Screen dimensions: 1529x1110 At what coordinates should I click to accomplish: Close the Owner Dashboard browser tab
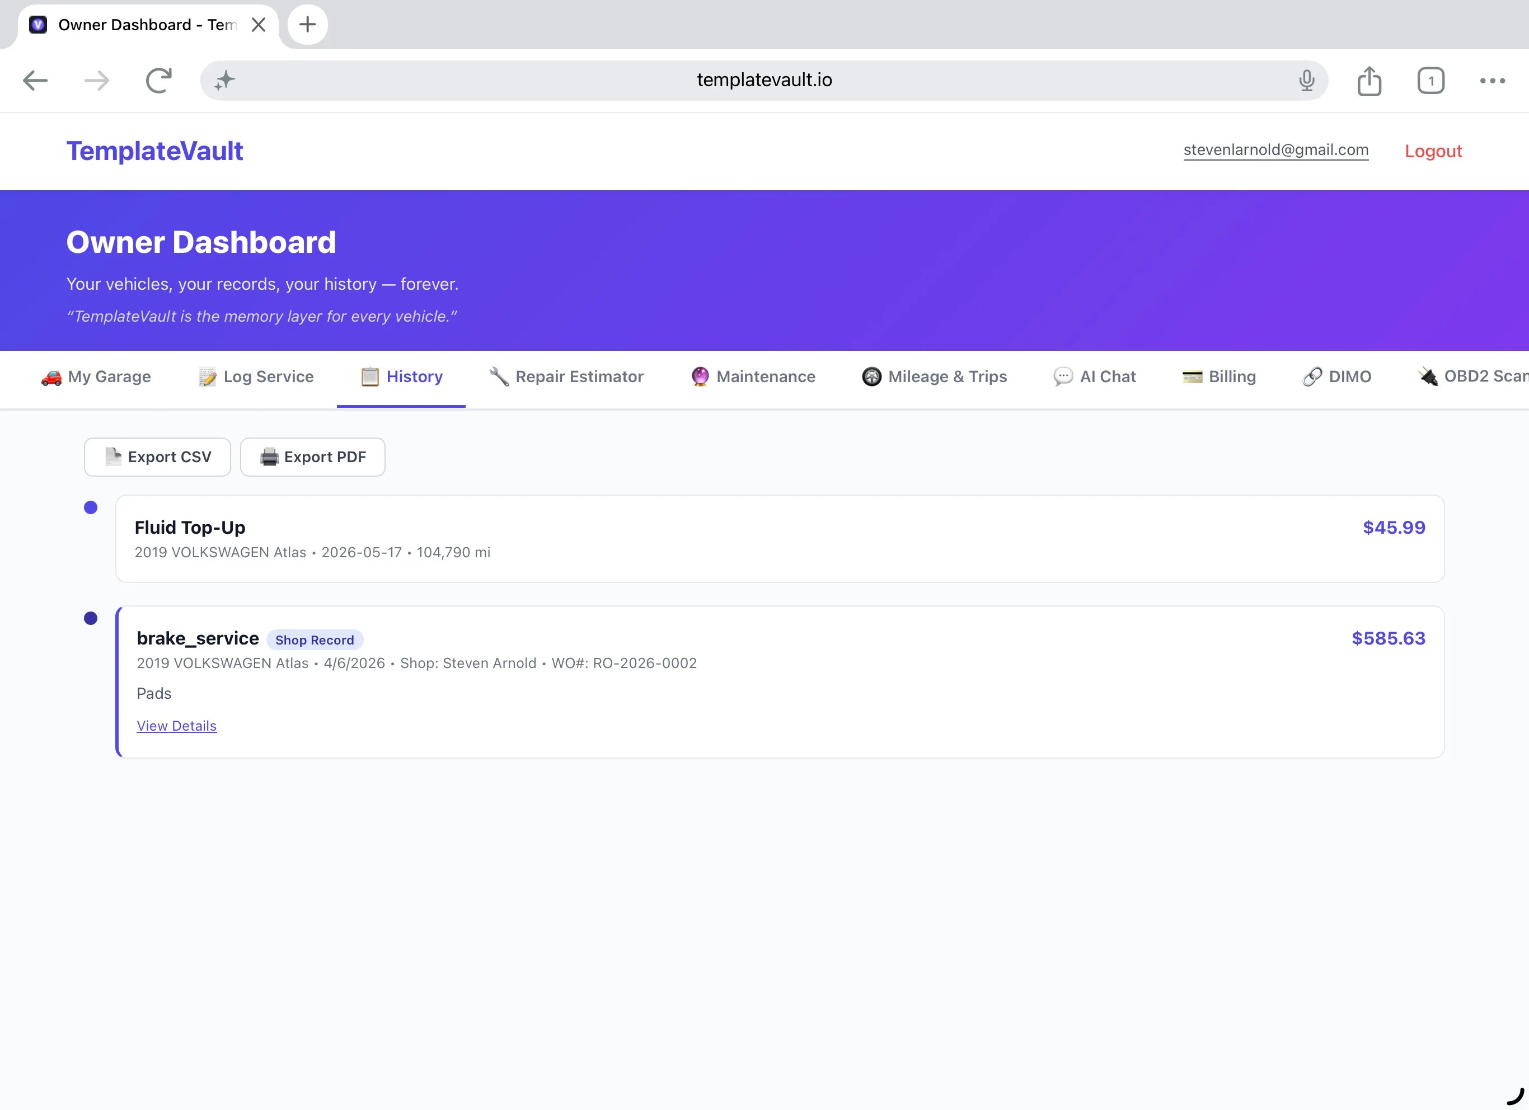coord(258,25)
